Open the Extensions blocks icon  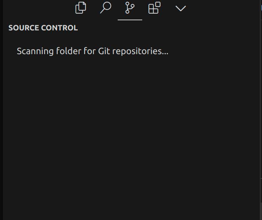coord(154,8)
